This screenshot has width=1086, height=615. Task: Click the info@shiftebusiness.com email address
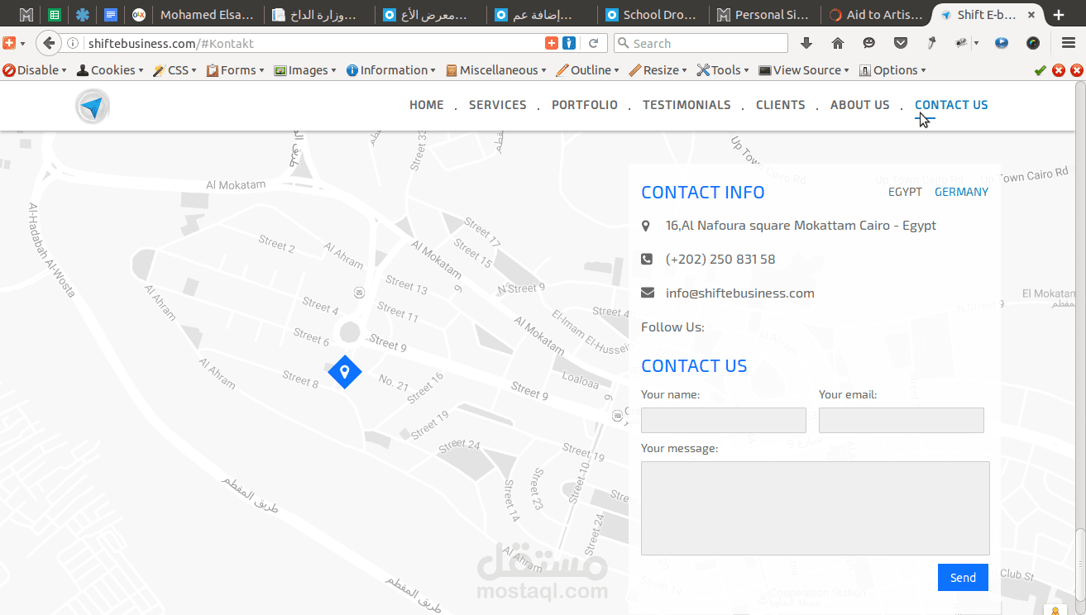(x=740, y=293)
